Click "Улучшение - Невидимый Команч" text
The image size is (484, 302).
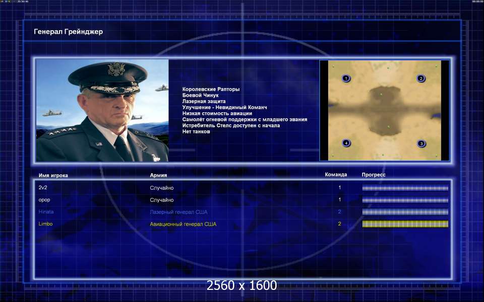tap(224, 107)
